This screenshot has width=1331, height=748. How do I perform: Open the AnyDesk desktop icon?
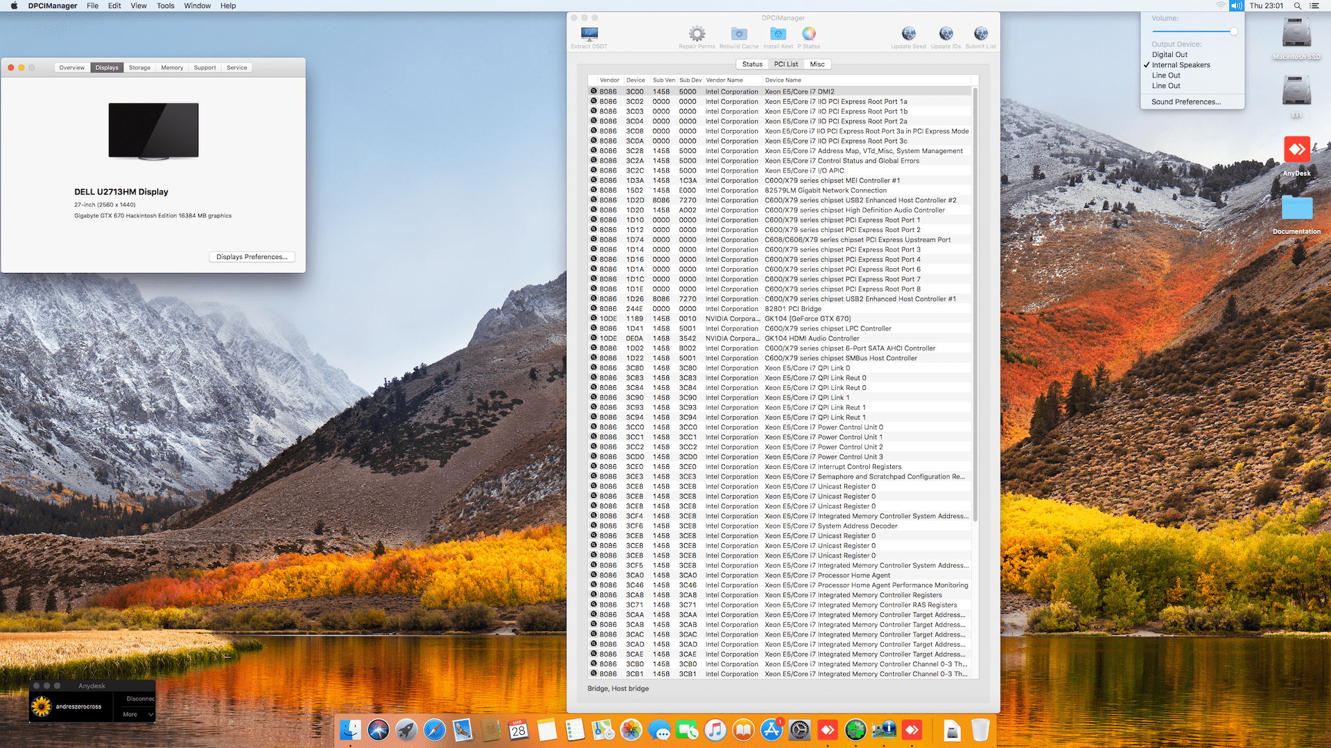[x=1296, y=150]
